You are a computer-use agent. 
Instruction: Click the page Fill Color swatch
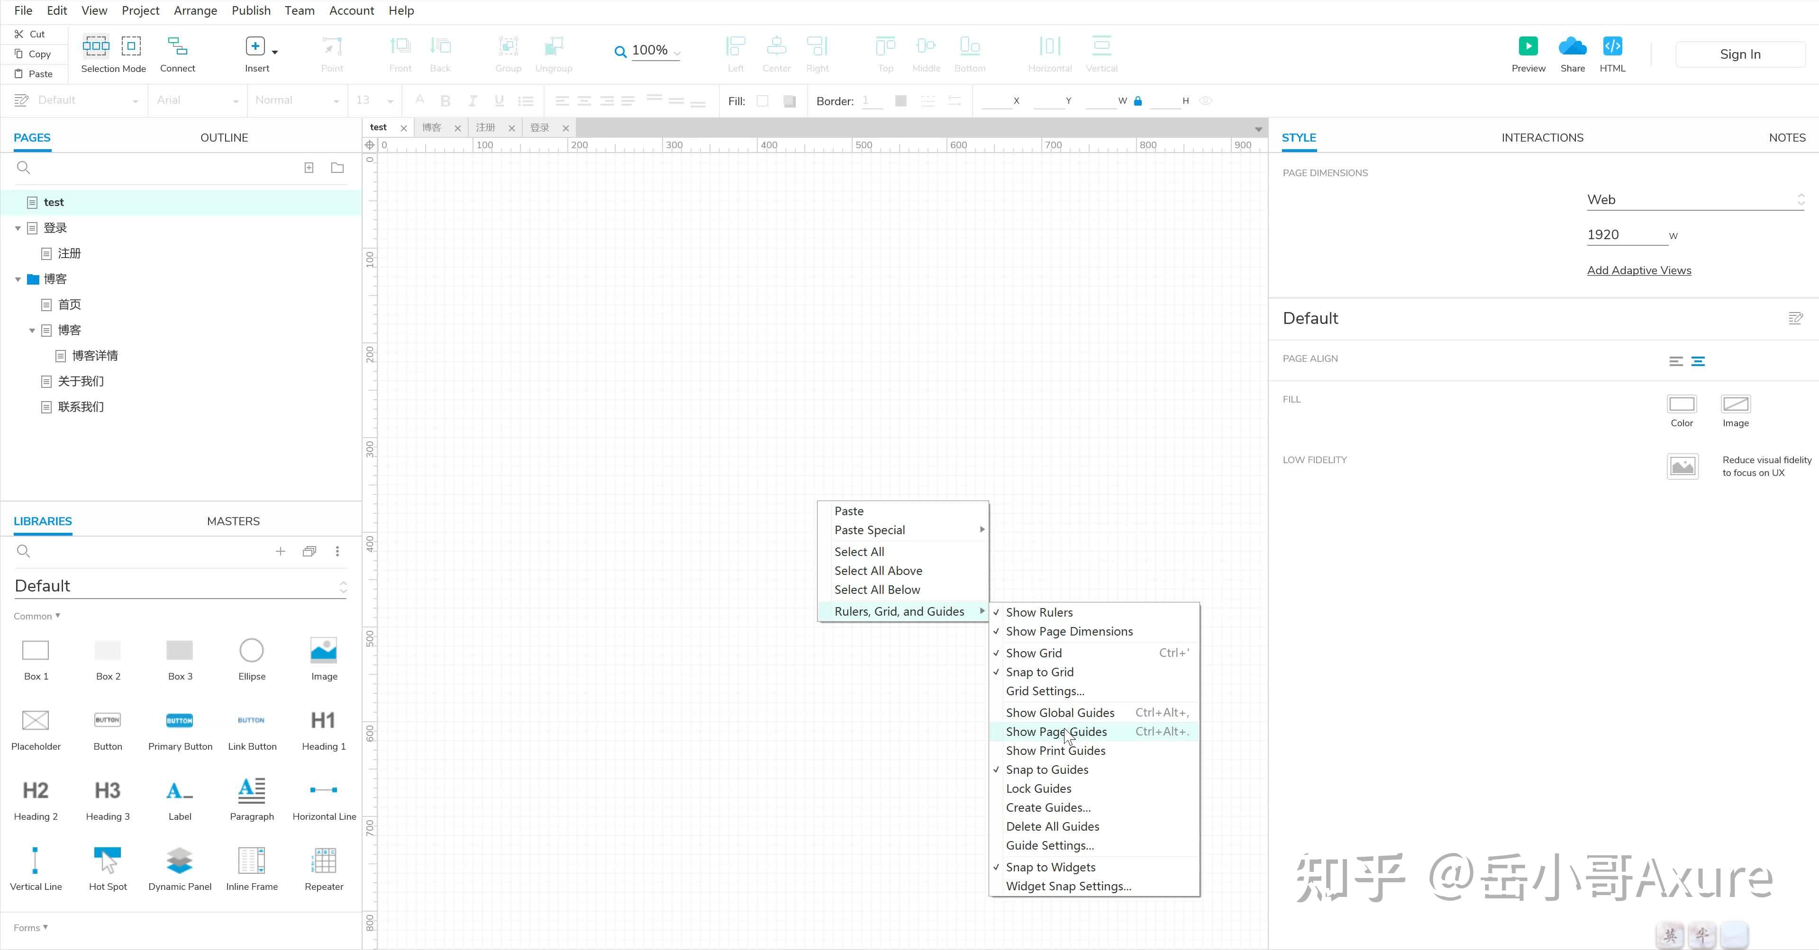coord(1681,404)
